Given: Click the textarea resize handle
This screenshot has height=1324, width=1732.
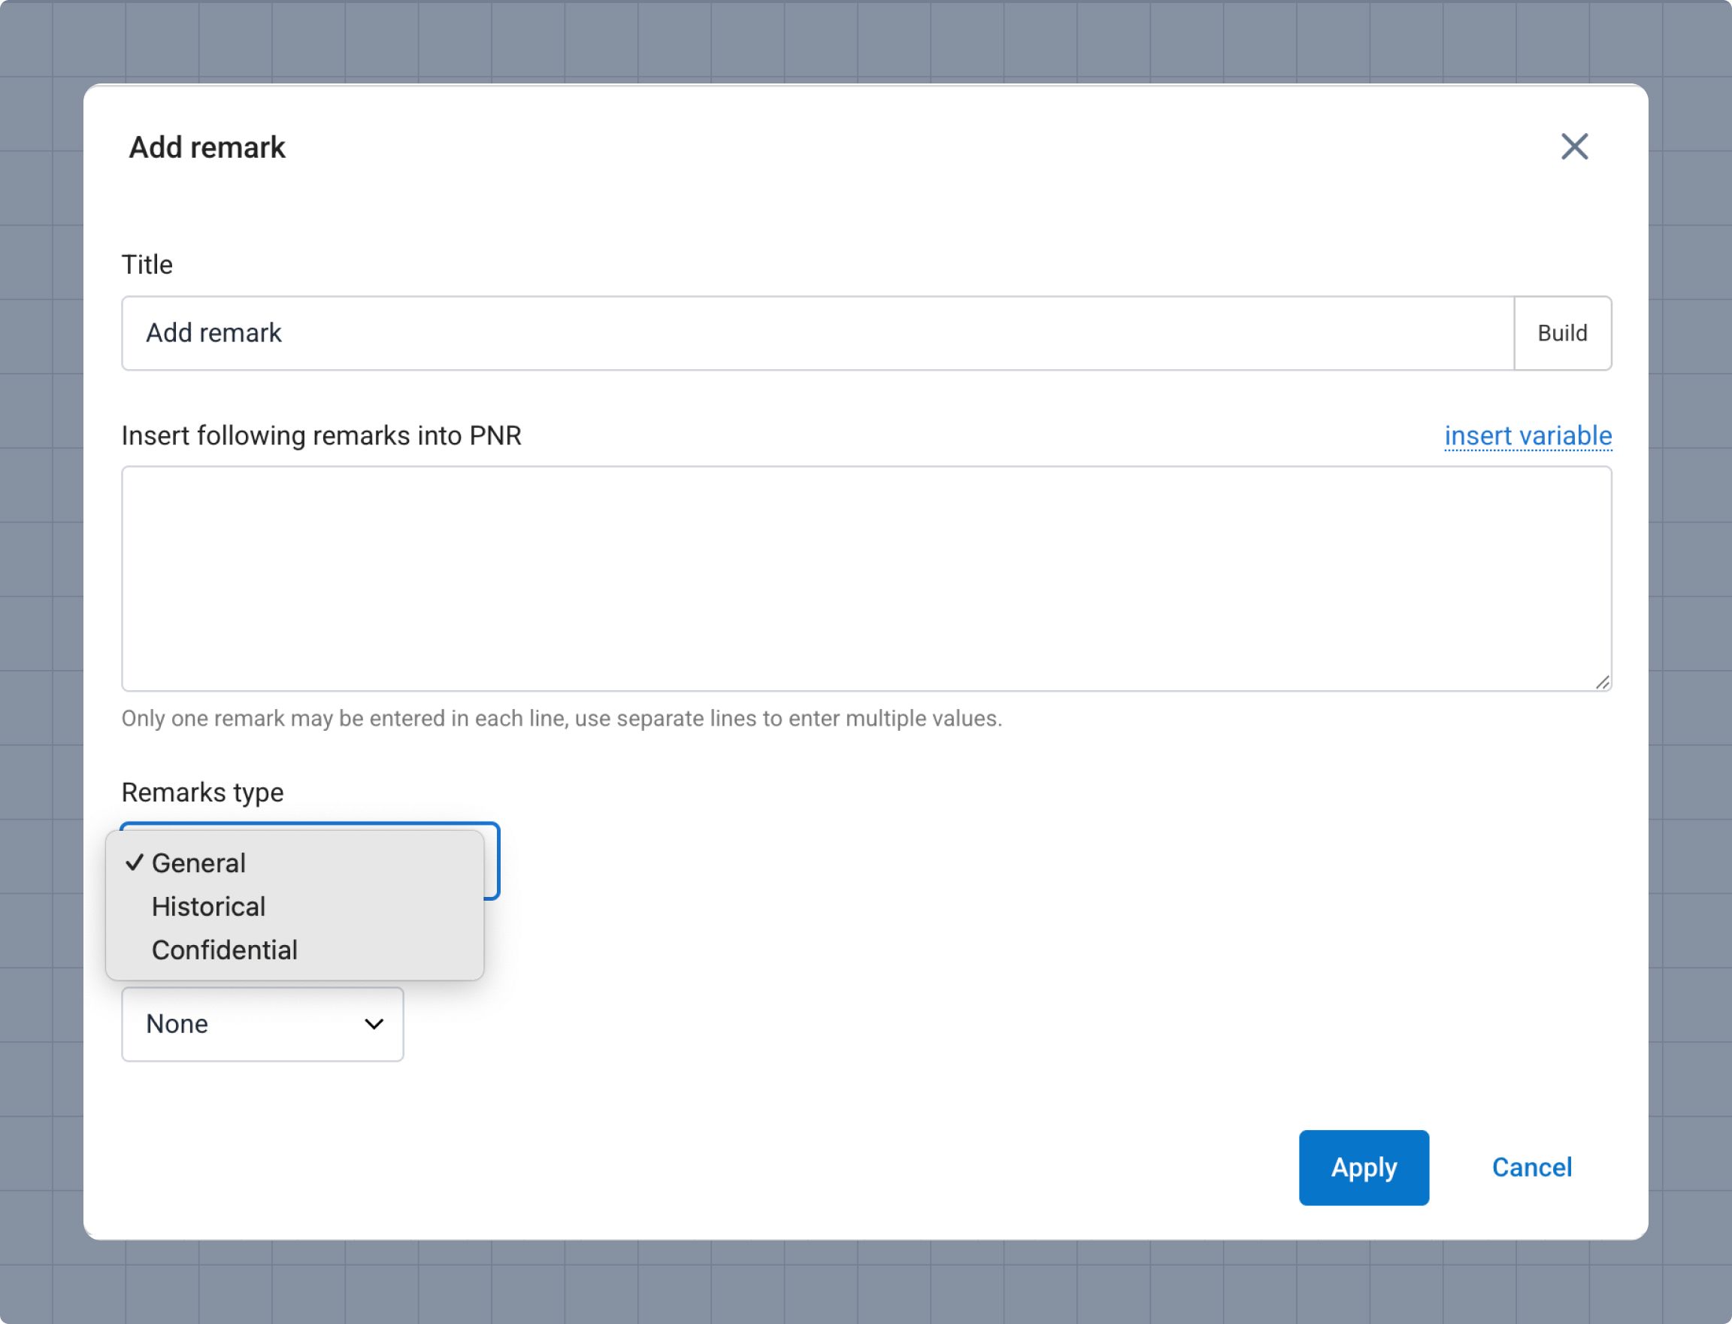Looking at the screenshot, I should (x=1602, y=683).
